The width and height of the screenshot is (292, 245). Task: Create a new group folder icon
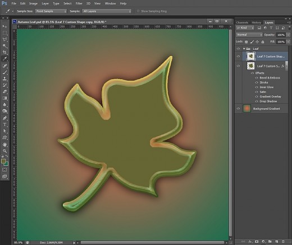click(x=270, y=242)
